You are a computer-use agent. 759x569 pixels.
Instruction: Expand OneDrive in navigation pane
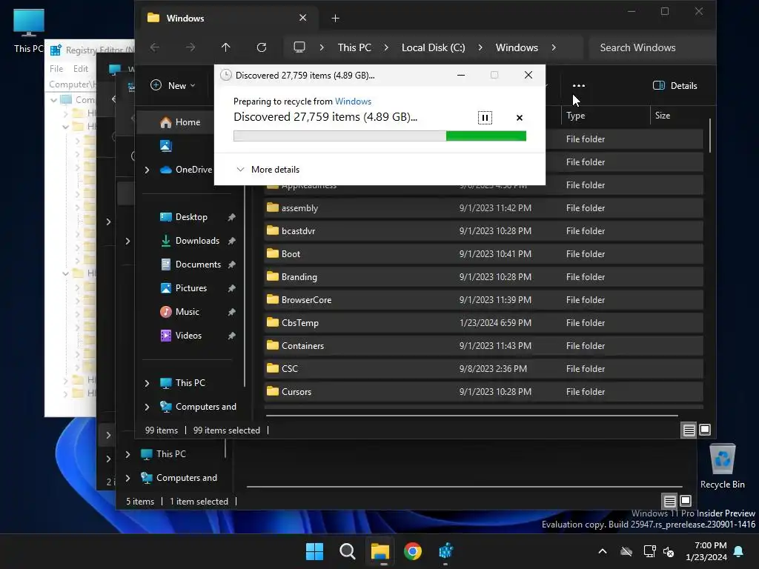(148, 170)
